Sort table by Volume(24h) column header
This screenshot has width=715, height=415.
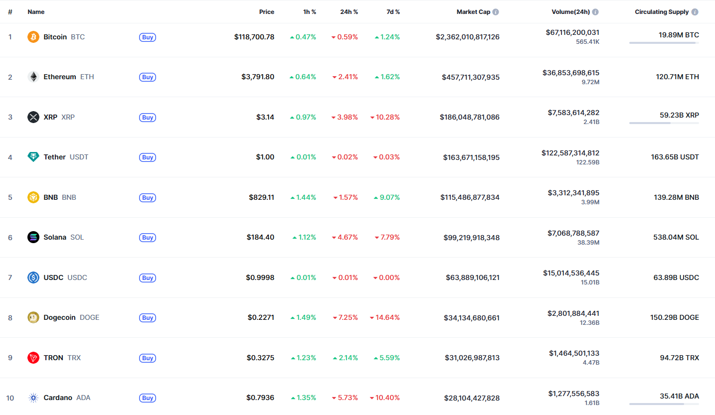tap(570, 12)
